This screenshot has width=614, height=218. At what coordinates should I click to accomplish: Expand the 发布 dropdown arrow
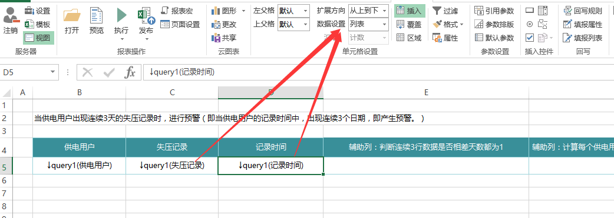(146, 39)
